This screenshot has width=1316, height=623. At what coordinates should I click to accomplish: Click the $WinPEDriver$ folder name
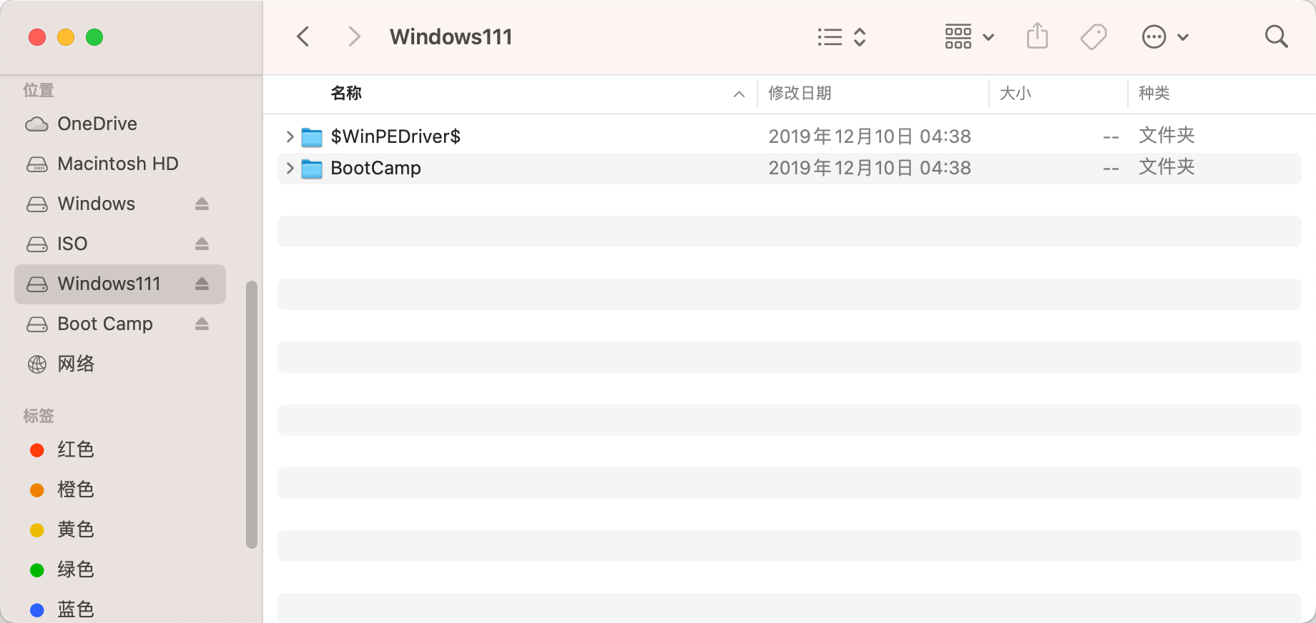(x=396, y=136)
